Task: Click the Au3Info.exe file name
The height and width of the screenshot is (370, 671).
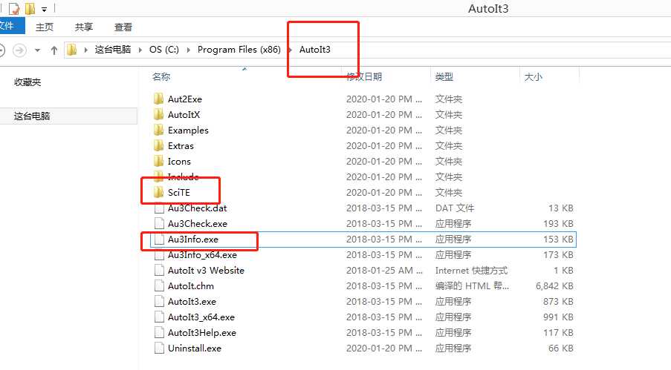Action: pos(193,239)
